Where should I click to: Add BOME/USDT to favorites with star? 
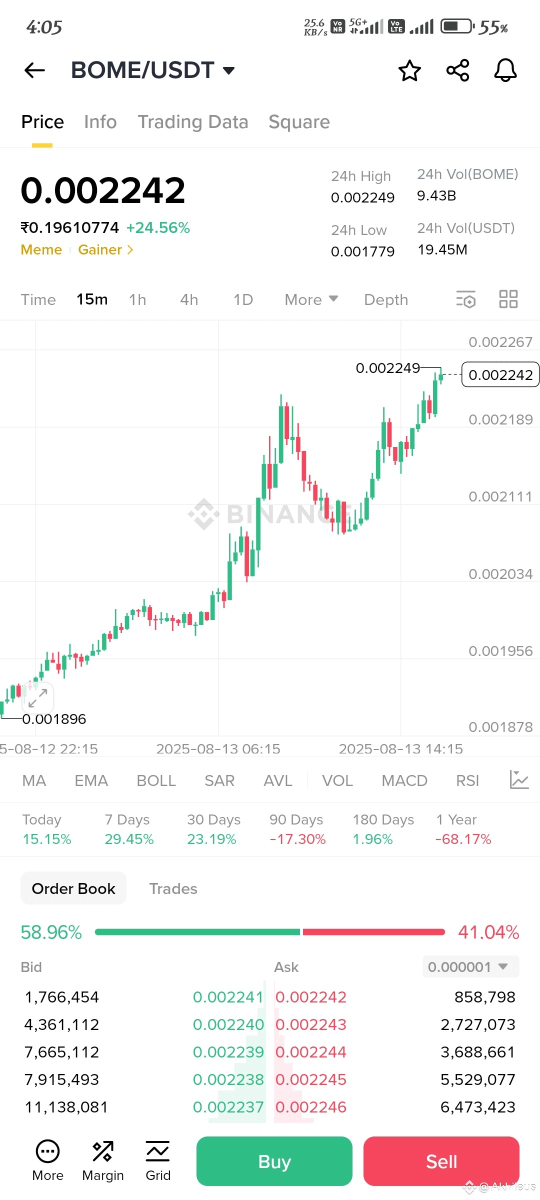409,70
